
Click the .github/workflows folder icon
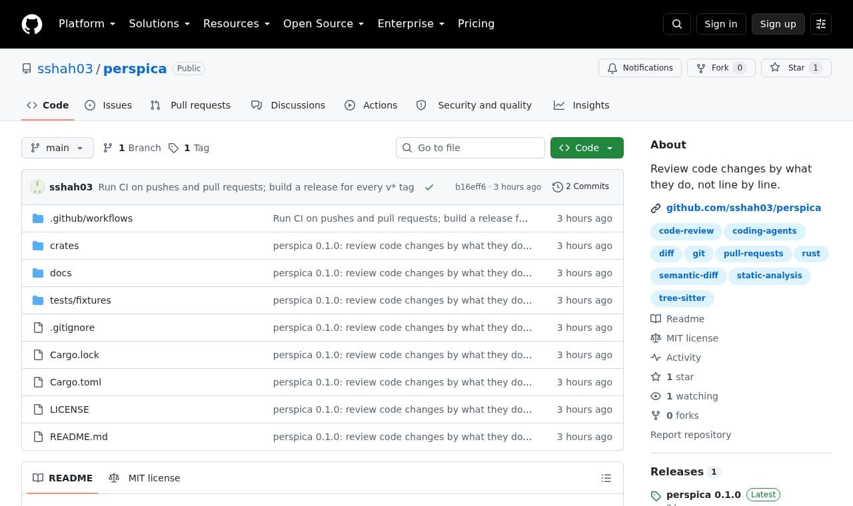[38, 218]
